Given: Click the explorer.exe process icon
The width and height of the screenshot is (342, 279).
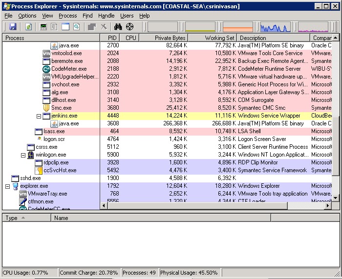Looking at the screenshot, I should click(15, 186).
